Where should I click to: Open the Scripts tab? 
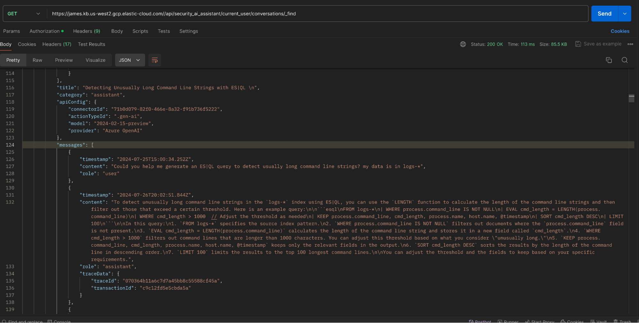pyautogui.click(x=140, y=31)
